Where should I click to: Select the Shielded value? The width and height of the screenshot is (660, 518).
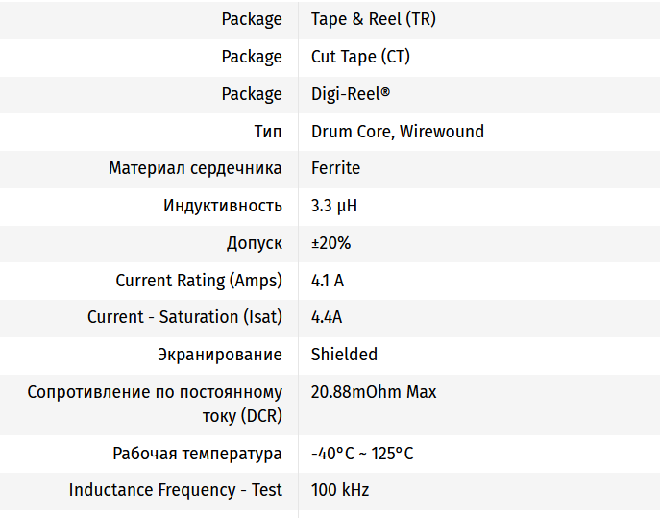tap(344, 355)
